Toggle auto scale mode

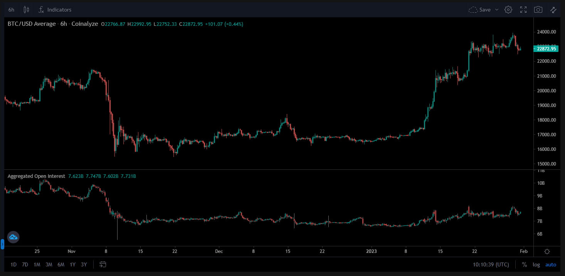(550, 264)
